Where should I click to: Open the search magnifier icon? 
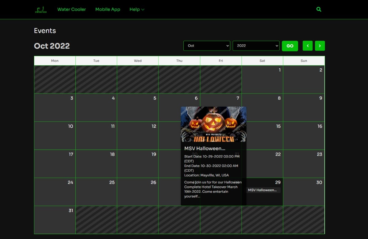[319, 9]
